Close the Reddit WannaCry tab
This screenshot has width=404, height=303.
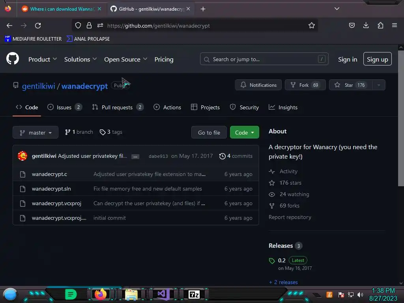tap(99, 9)
